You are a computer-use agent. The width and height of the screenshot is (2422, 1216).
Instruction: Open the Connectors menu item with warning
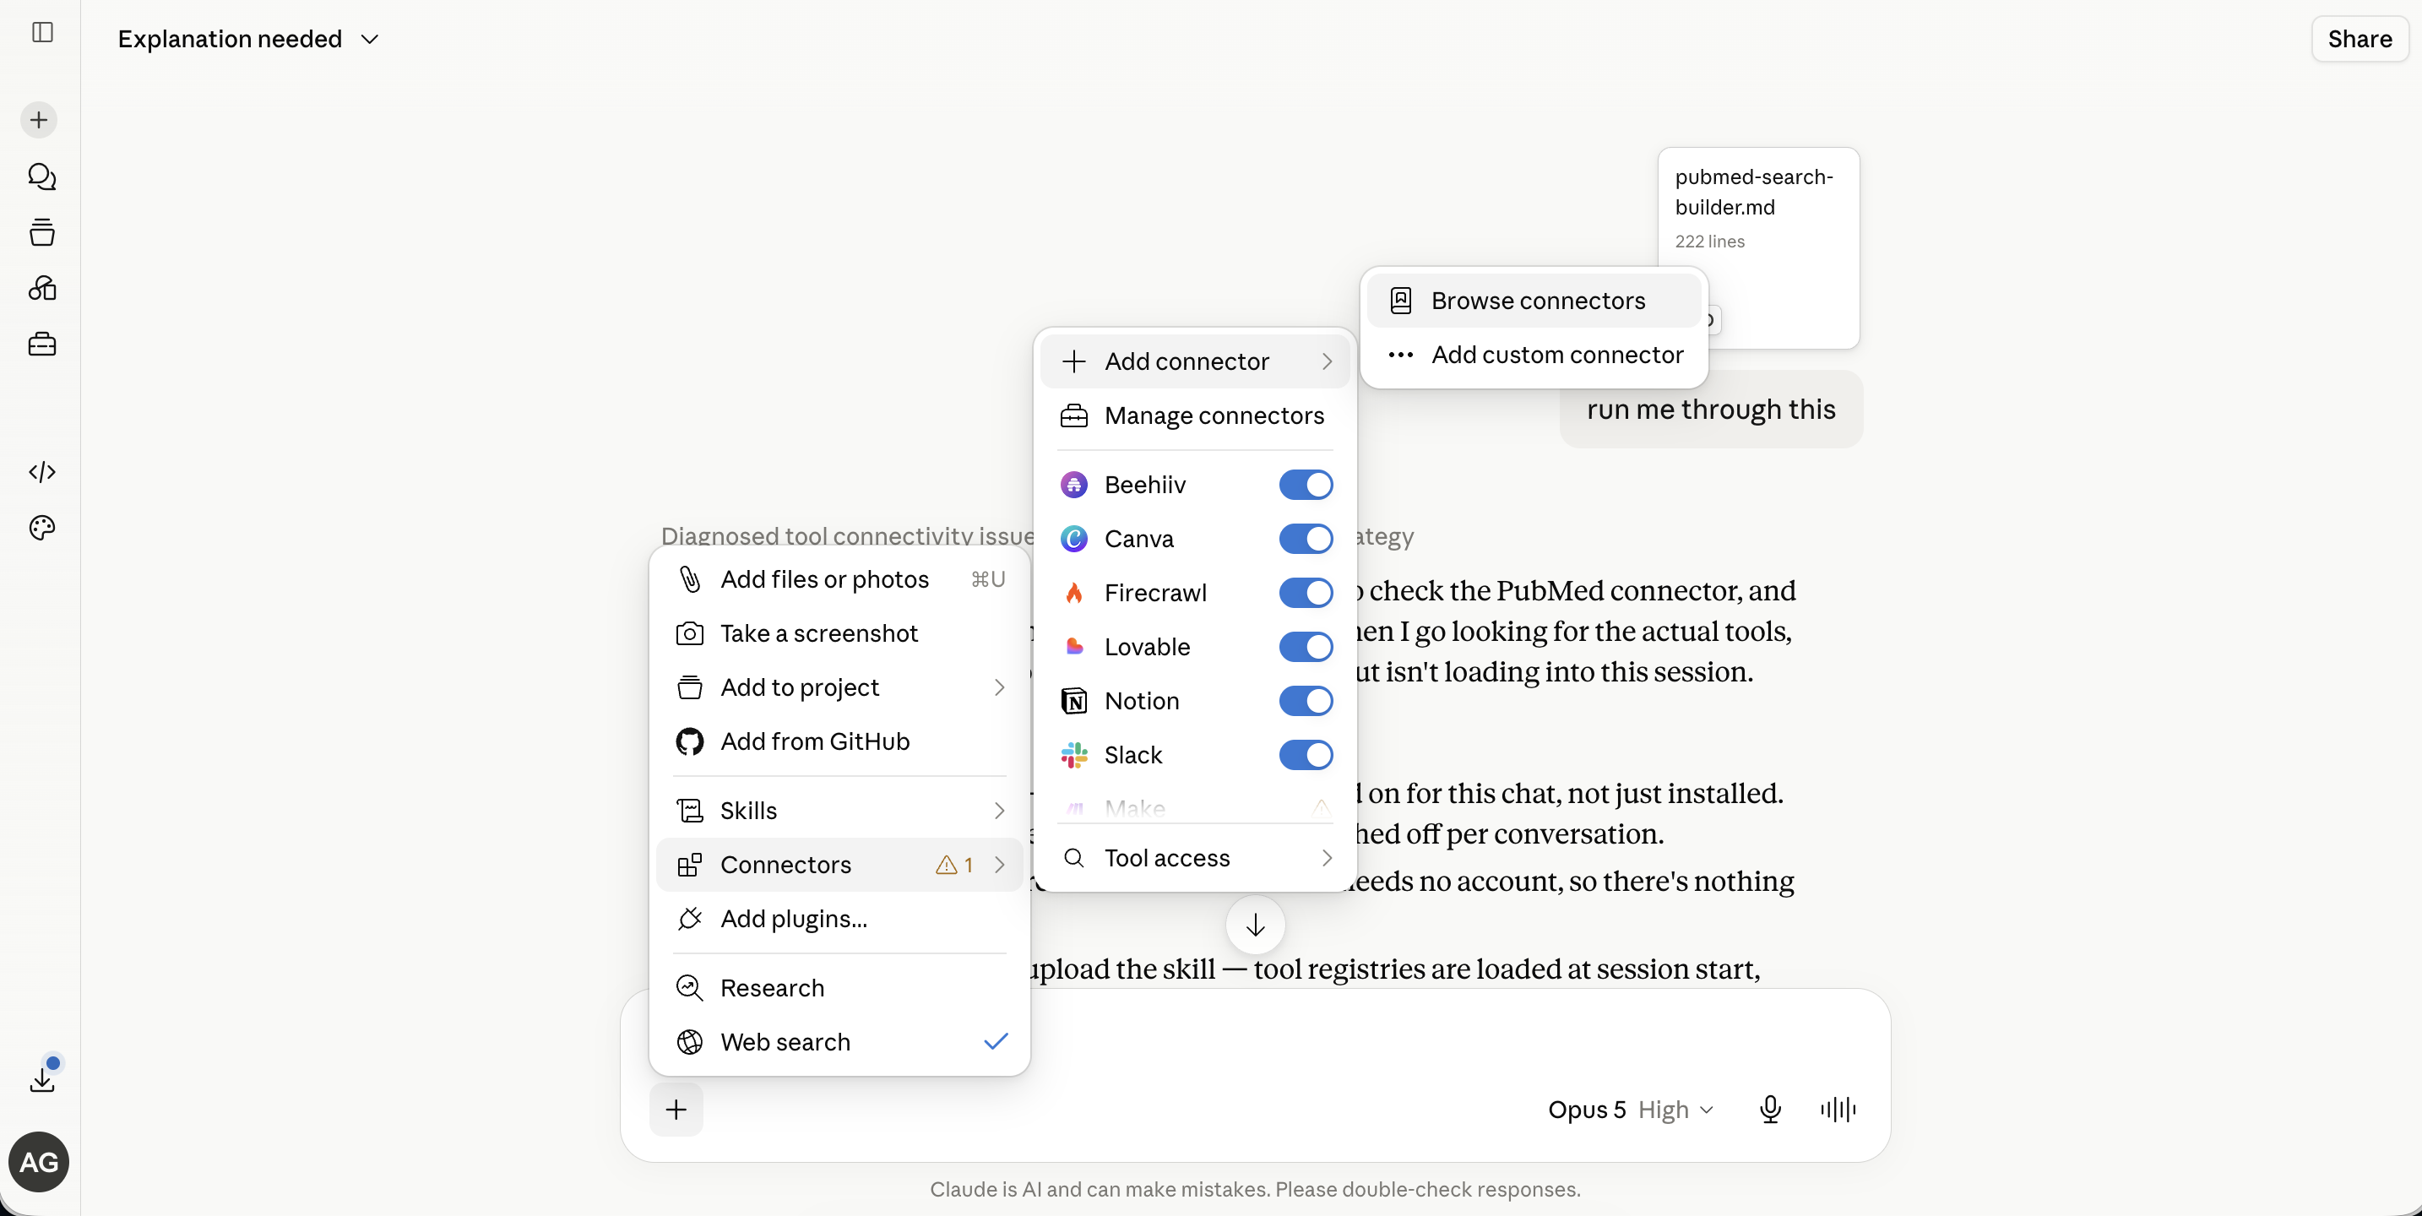[x=839, y=866]
